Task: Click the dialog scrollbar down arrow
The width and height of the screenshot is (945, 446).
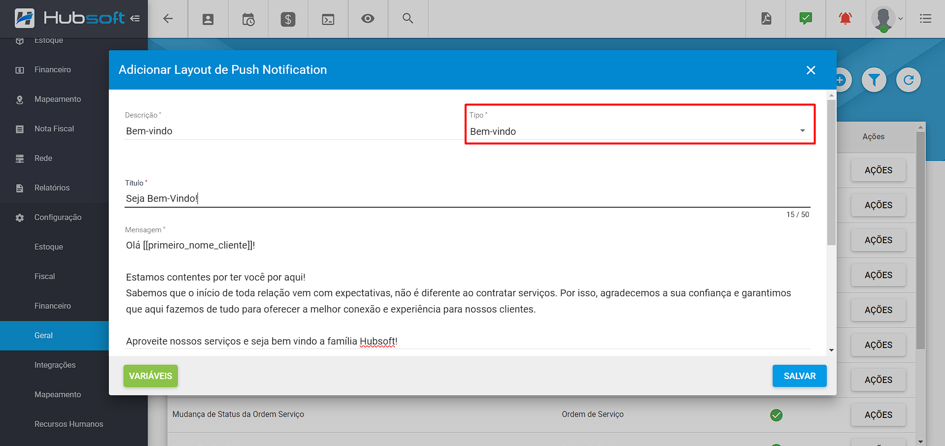Action: click(x=831, y=350)
